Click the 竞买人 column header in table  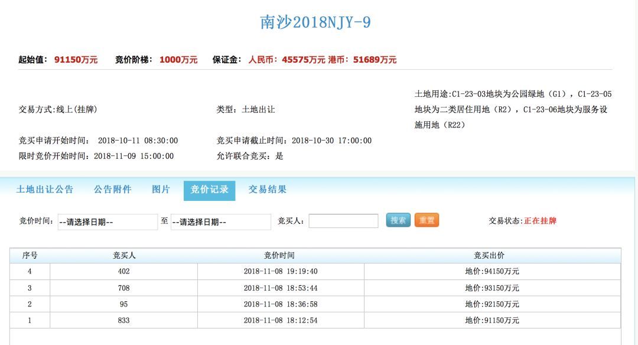click(124, 256)
